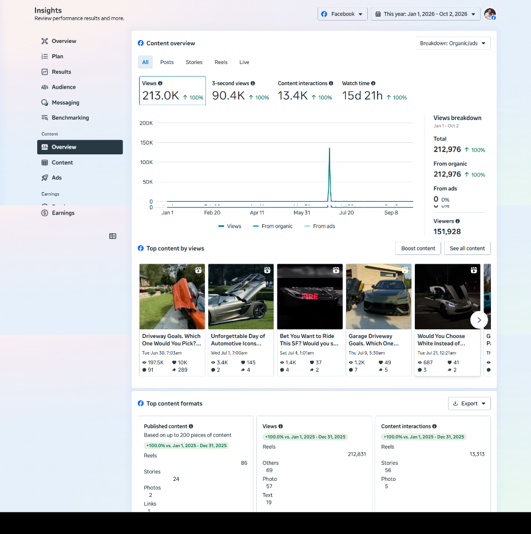Click the Messaging chat bubble icon
Screen dimensions: 531x534
click(x=45, y=102)
